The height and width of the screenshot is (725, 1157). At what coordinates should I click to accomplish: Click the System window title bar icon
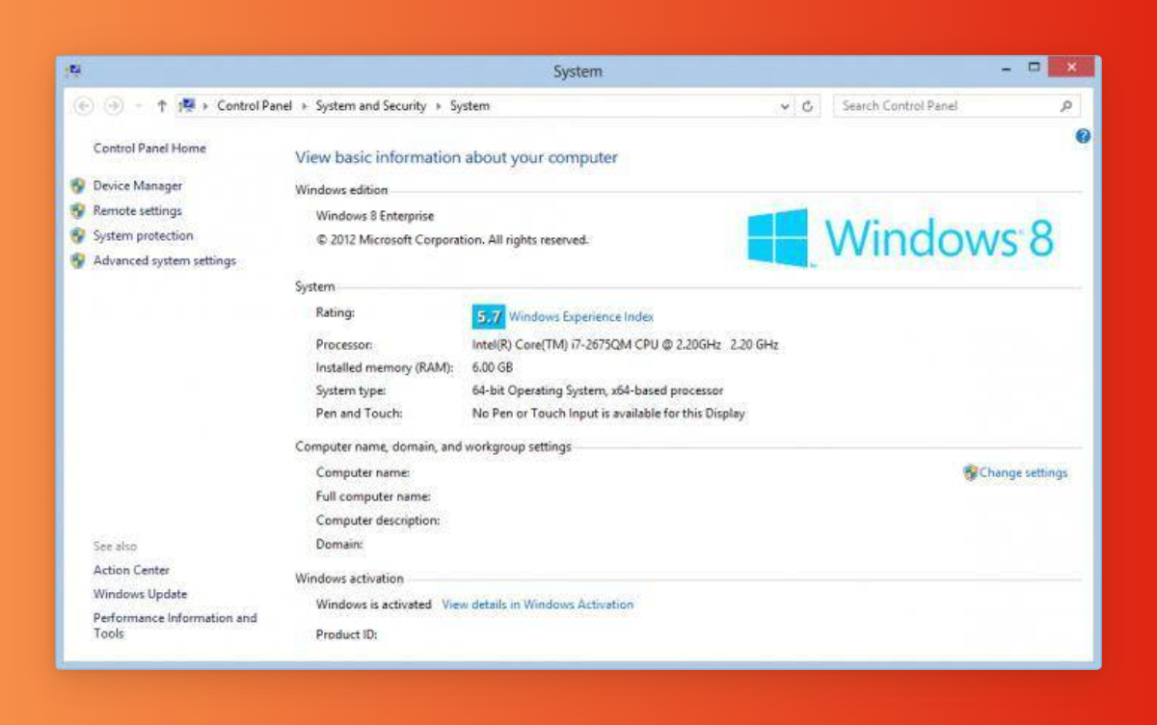tap(74, 71)
